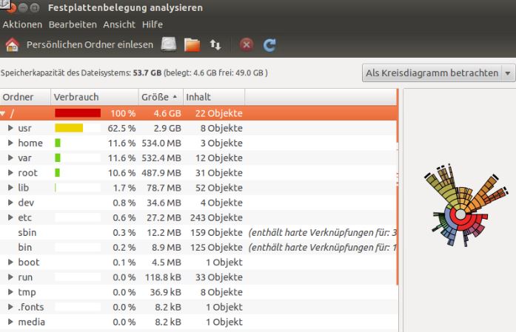The image size is (516, 332).
Task: Click the '534.0 MB' size value
Action: click(x=161, y=143)
